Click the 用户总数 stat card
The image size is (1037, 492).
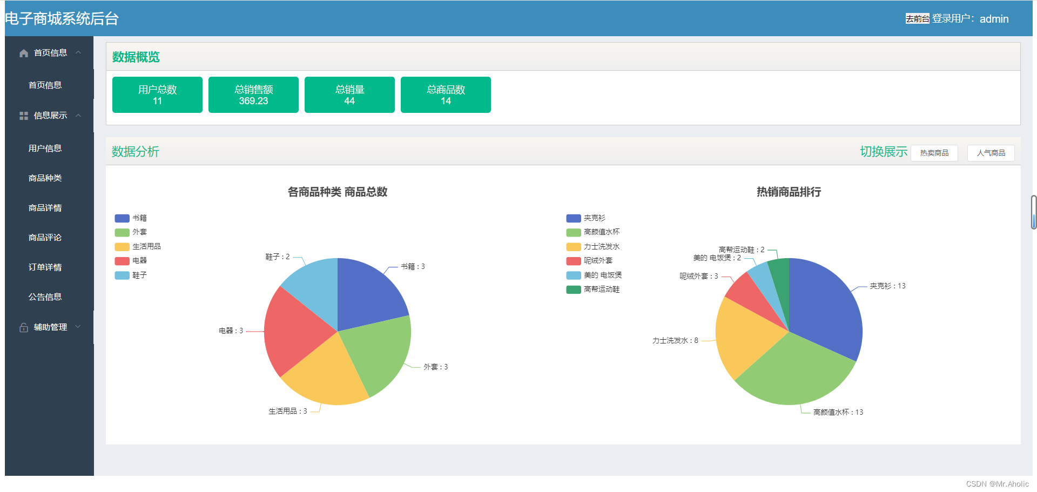point(157,95)
